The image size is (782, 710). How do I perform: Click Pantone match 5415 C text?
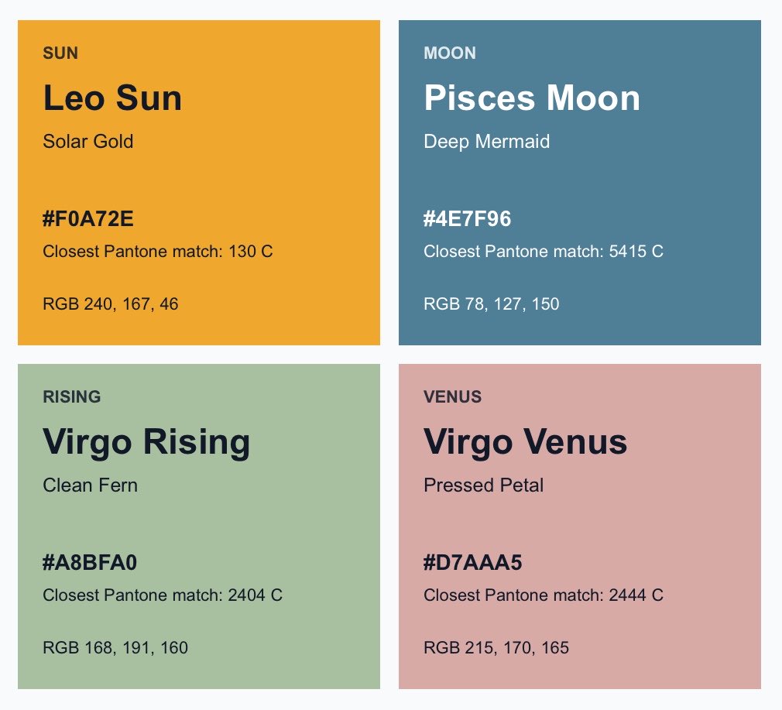pyautogui.click(x=544, y=252)
